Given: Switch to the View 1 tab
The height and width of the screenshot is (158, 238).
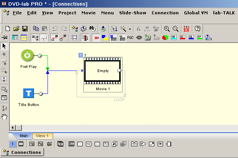Looking at the screenshot, I should point(42,136).
